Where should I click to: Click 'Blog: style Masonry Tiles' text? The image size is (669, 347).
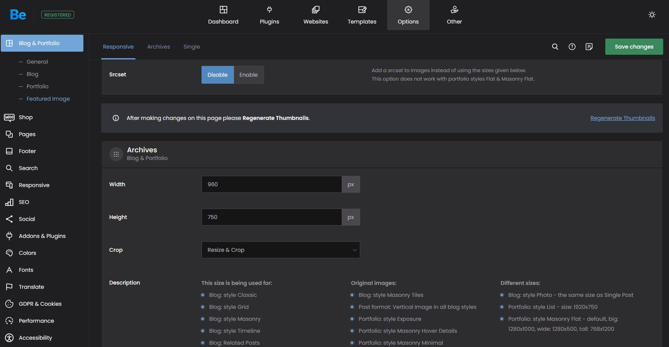[391, 295]
